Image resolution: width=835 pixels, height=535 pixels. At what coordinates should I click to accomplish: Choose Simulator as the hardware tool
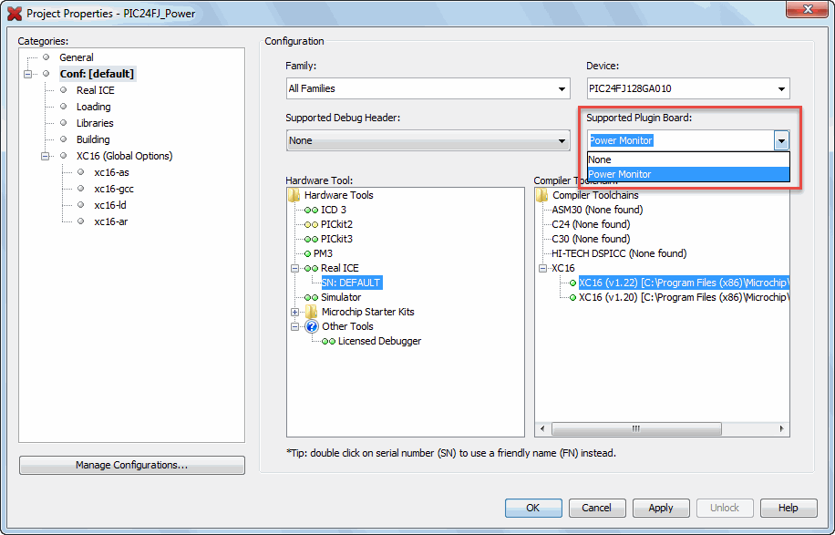tap(340, 297)
